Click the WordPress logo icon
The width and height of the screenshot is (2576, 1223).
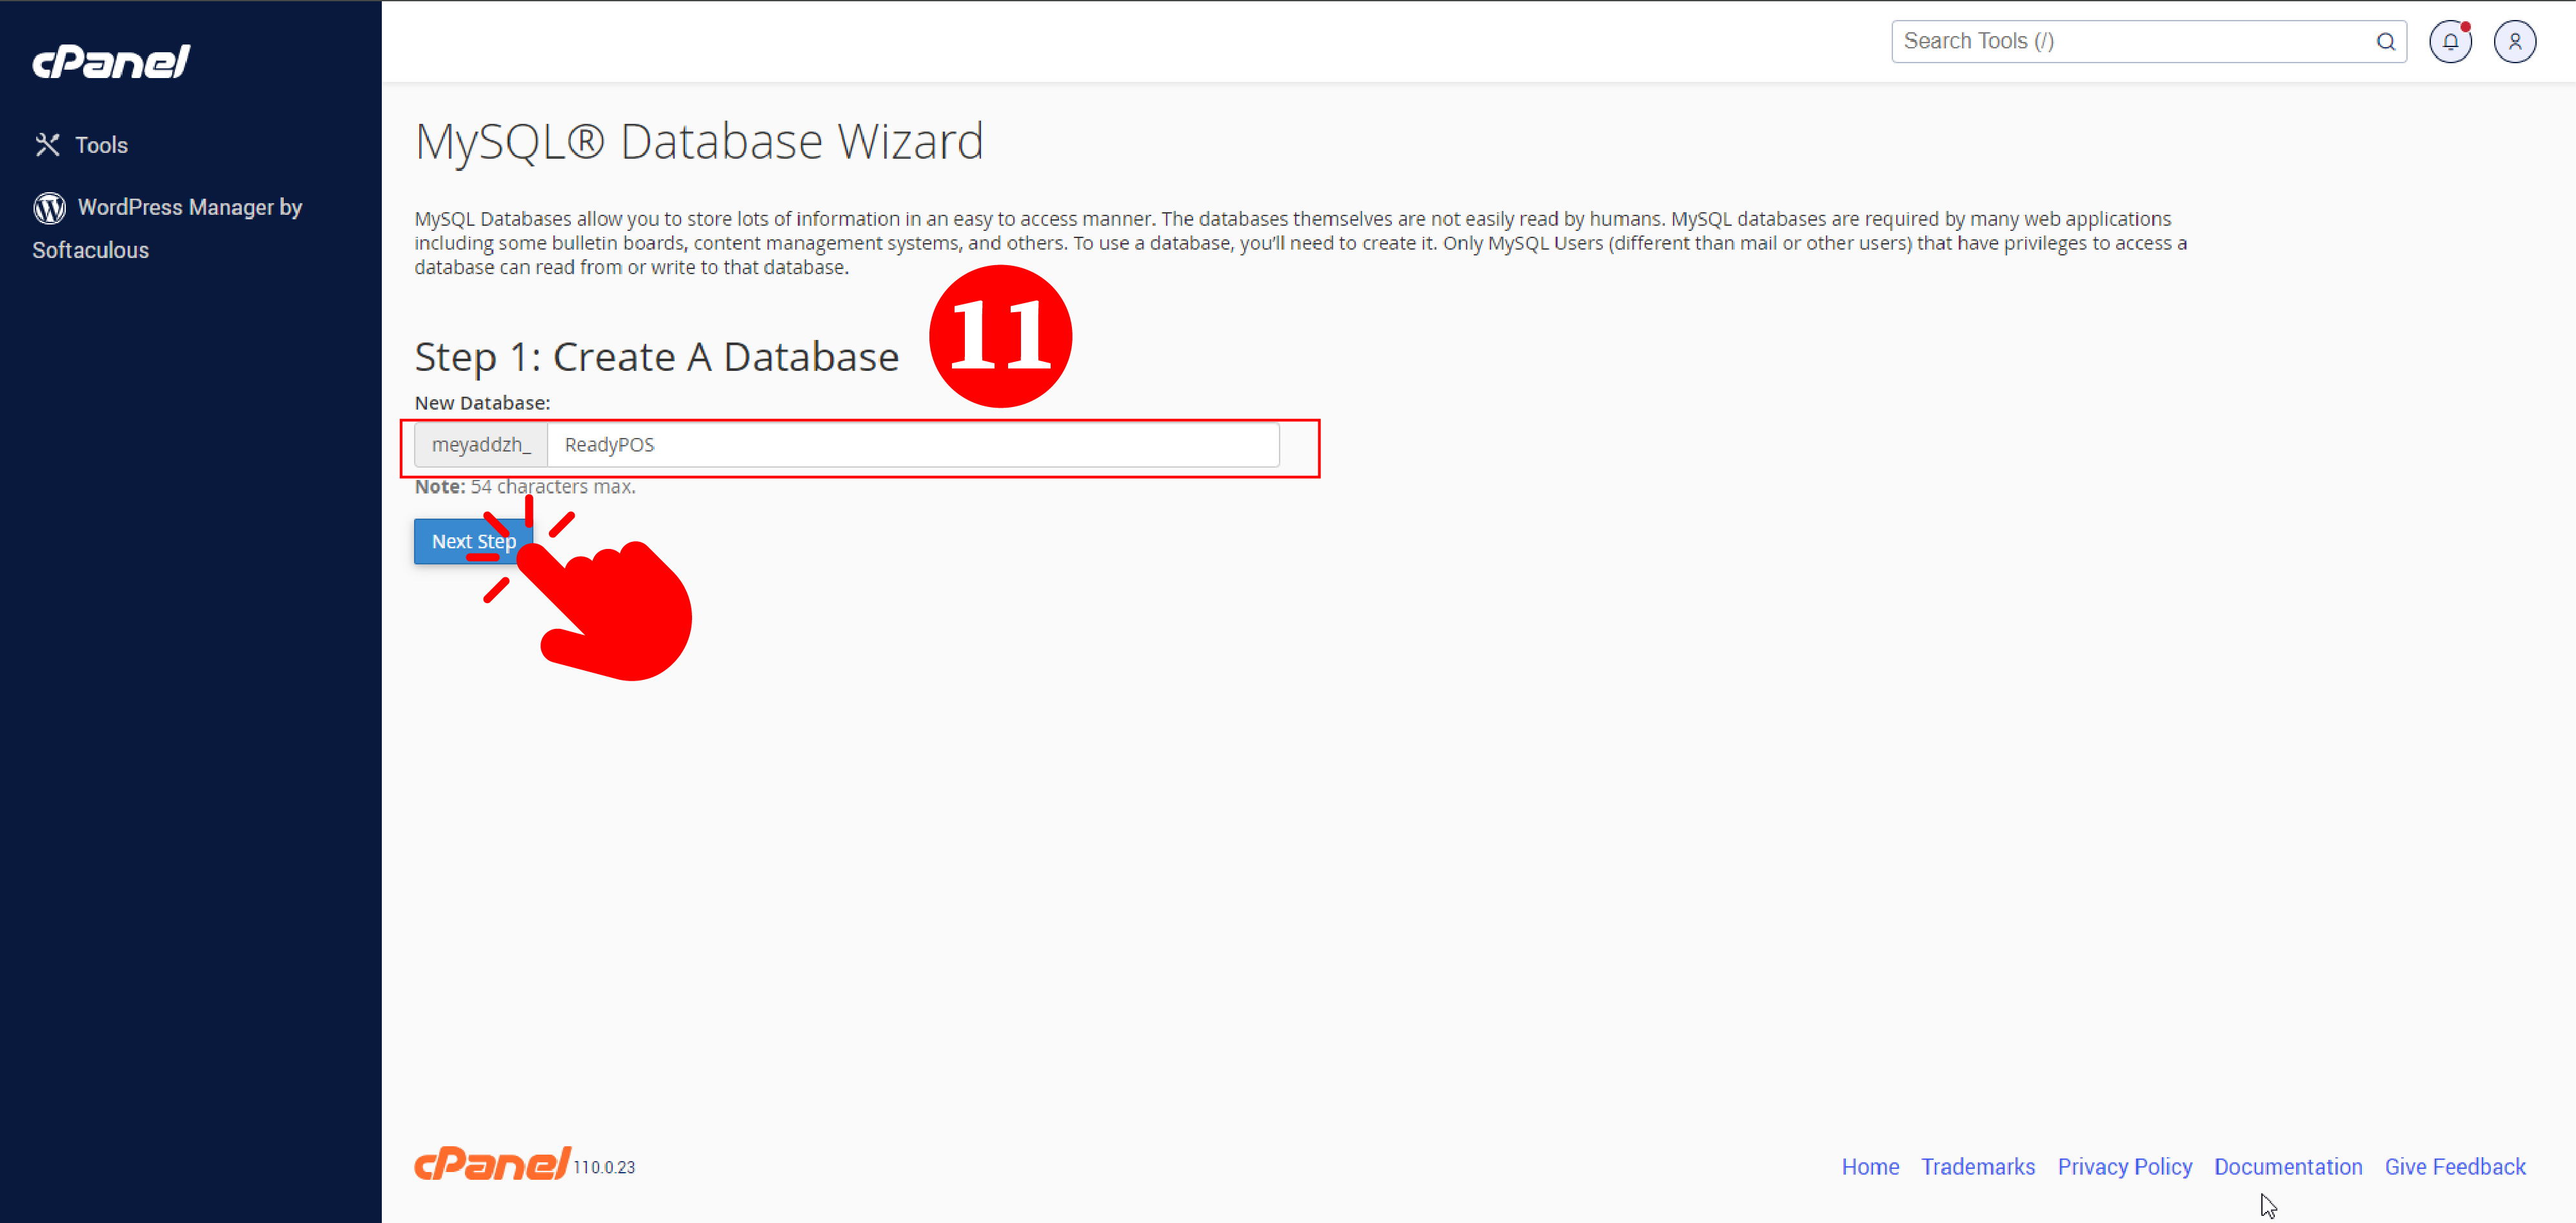click(49, 208)
